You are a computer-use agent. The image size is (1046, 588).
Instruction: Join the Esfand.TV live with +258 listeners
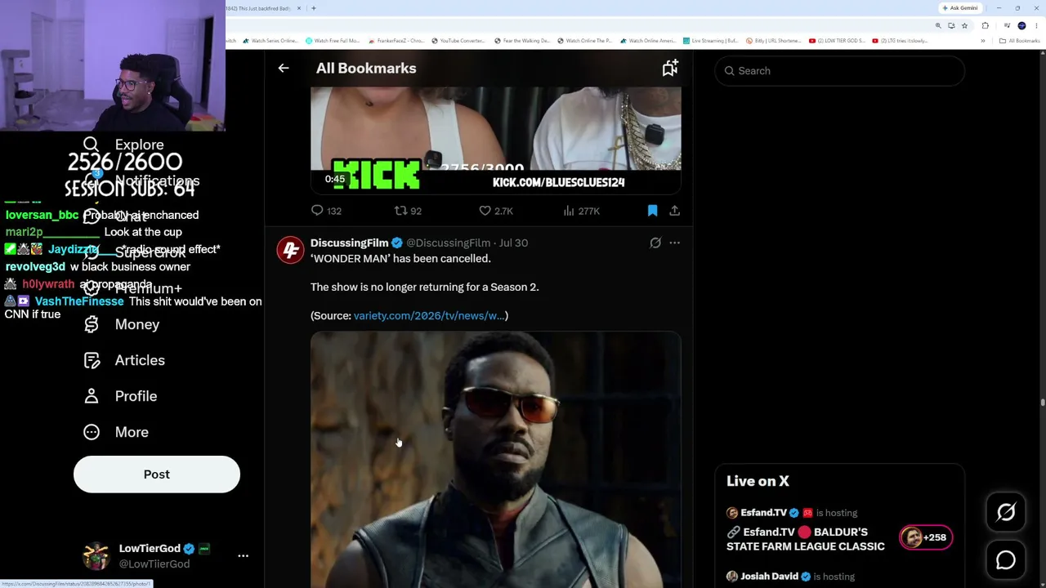[926, 537]
